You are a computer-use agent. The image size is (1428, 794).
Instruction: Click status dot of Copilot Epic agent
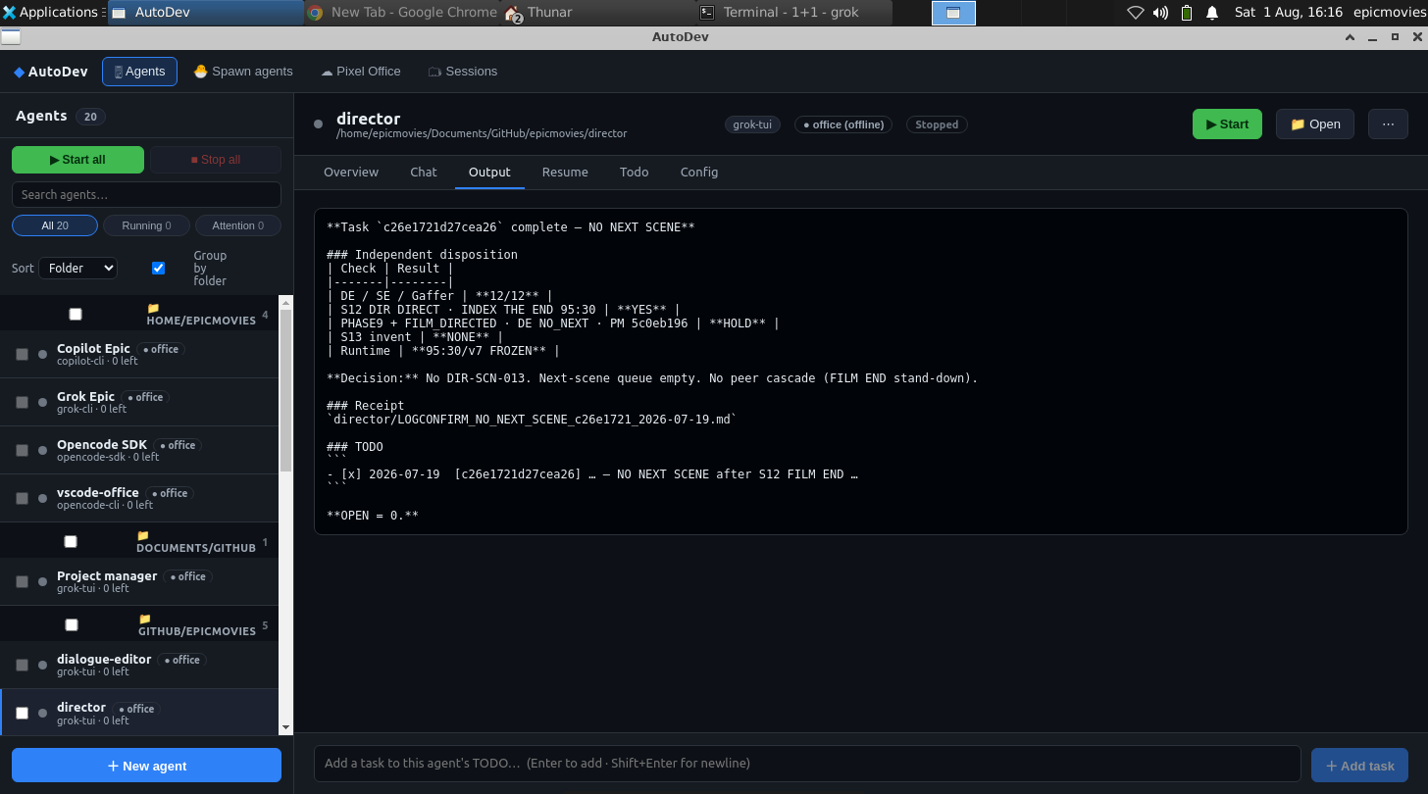[x=42, y=354]
